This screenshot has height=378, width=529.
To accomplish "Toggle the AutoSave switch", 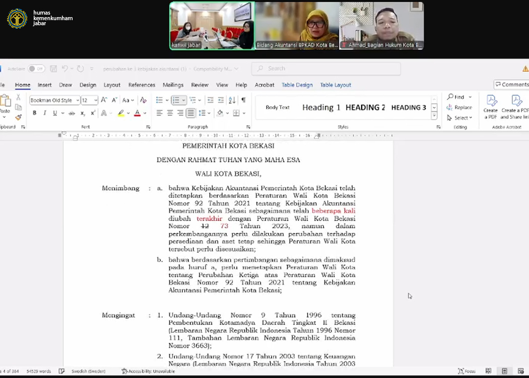I will pyautogui.click(x=36, y=69).
